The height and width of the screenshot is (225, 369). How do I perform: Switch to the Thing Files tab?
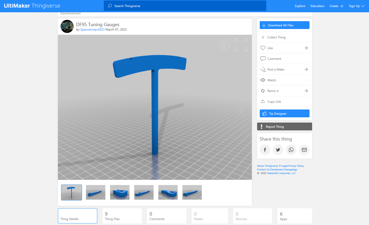(122, 216)
